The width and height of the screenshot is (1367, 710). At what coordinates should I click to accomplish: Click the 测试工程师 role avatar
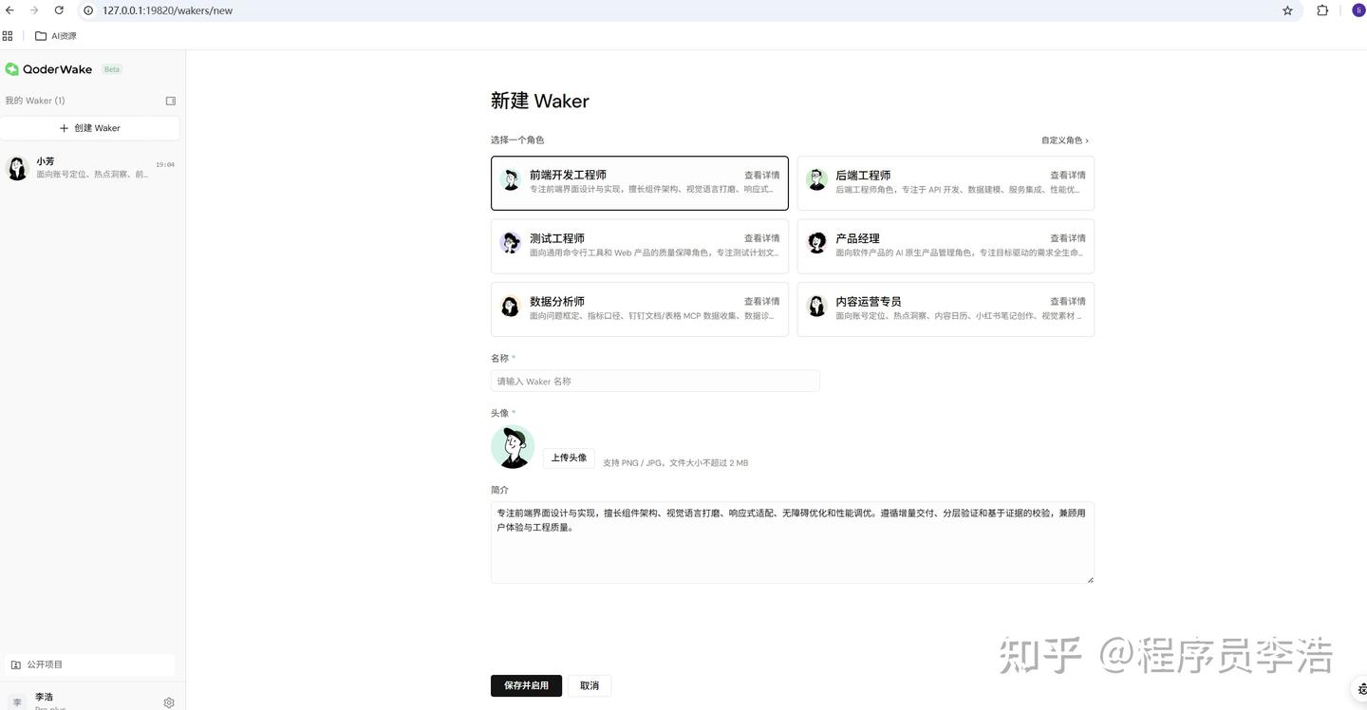[x=511, y=243]
